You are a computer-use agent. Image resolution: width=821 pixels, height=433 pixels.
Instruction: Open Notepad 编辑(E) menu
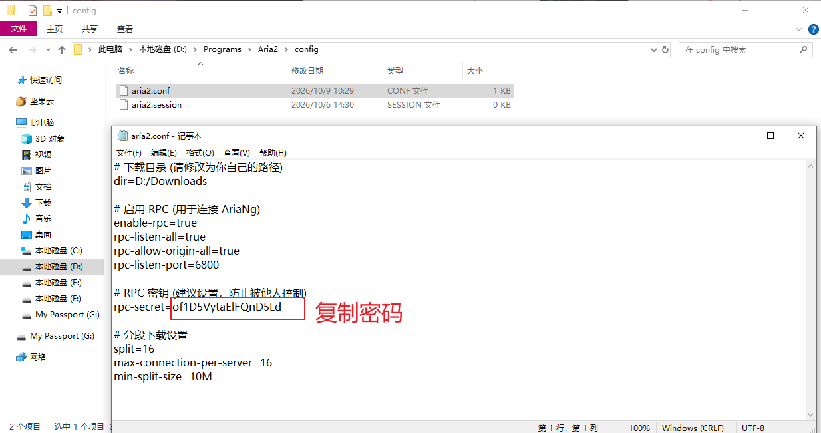click(x=164, y=153)
